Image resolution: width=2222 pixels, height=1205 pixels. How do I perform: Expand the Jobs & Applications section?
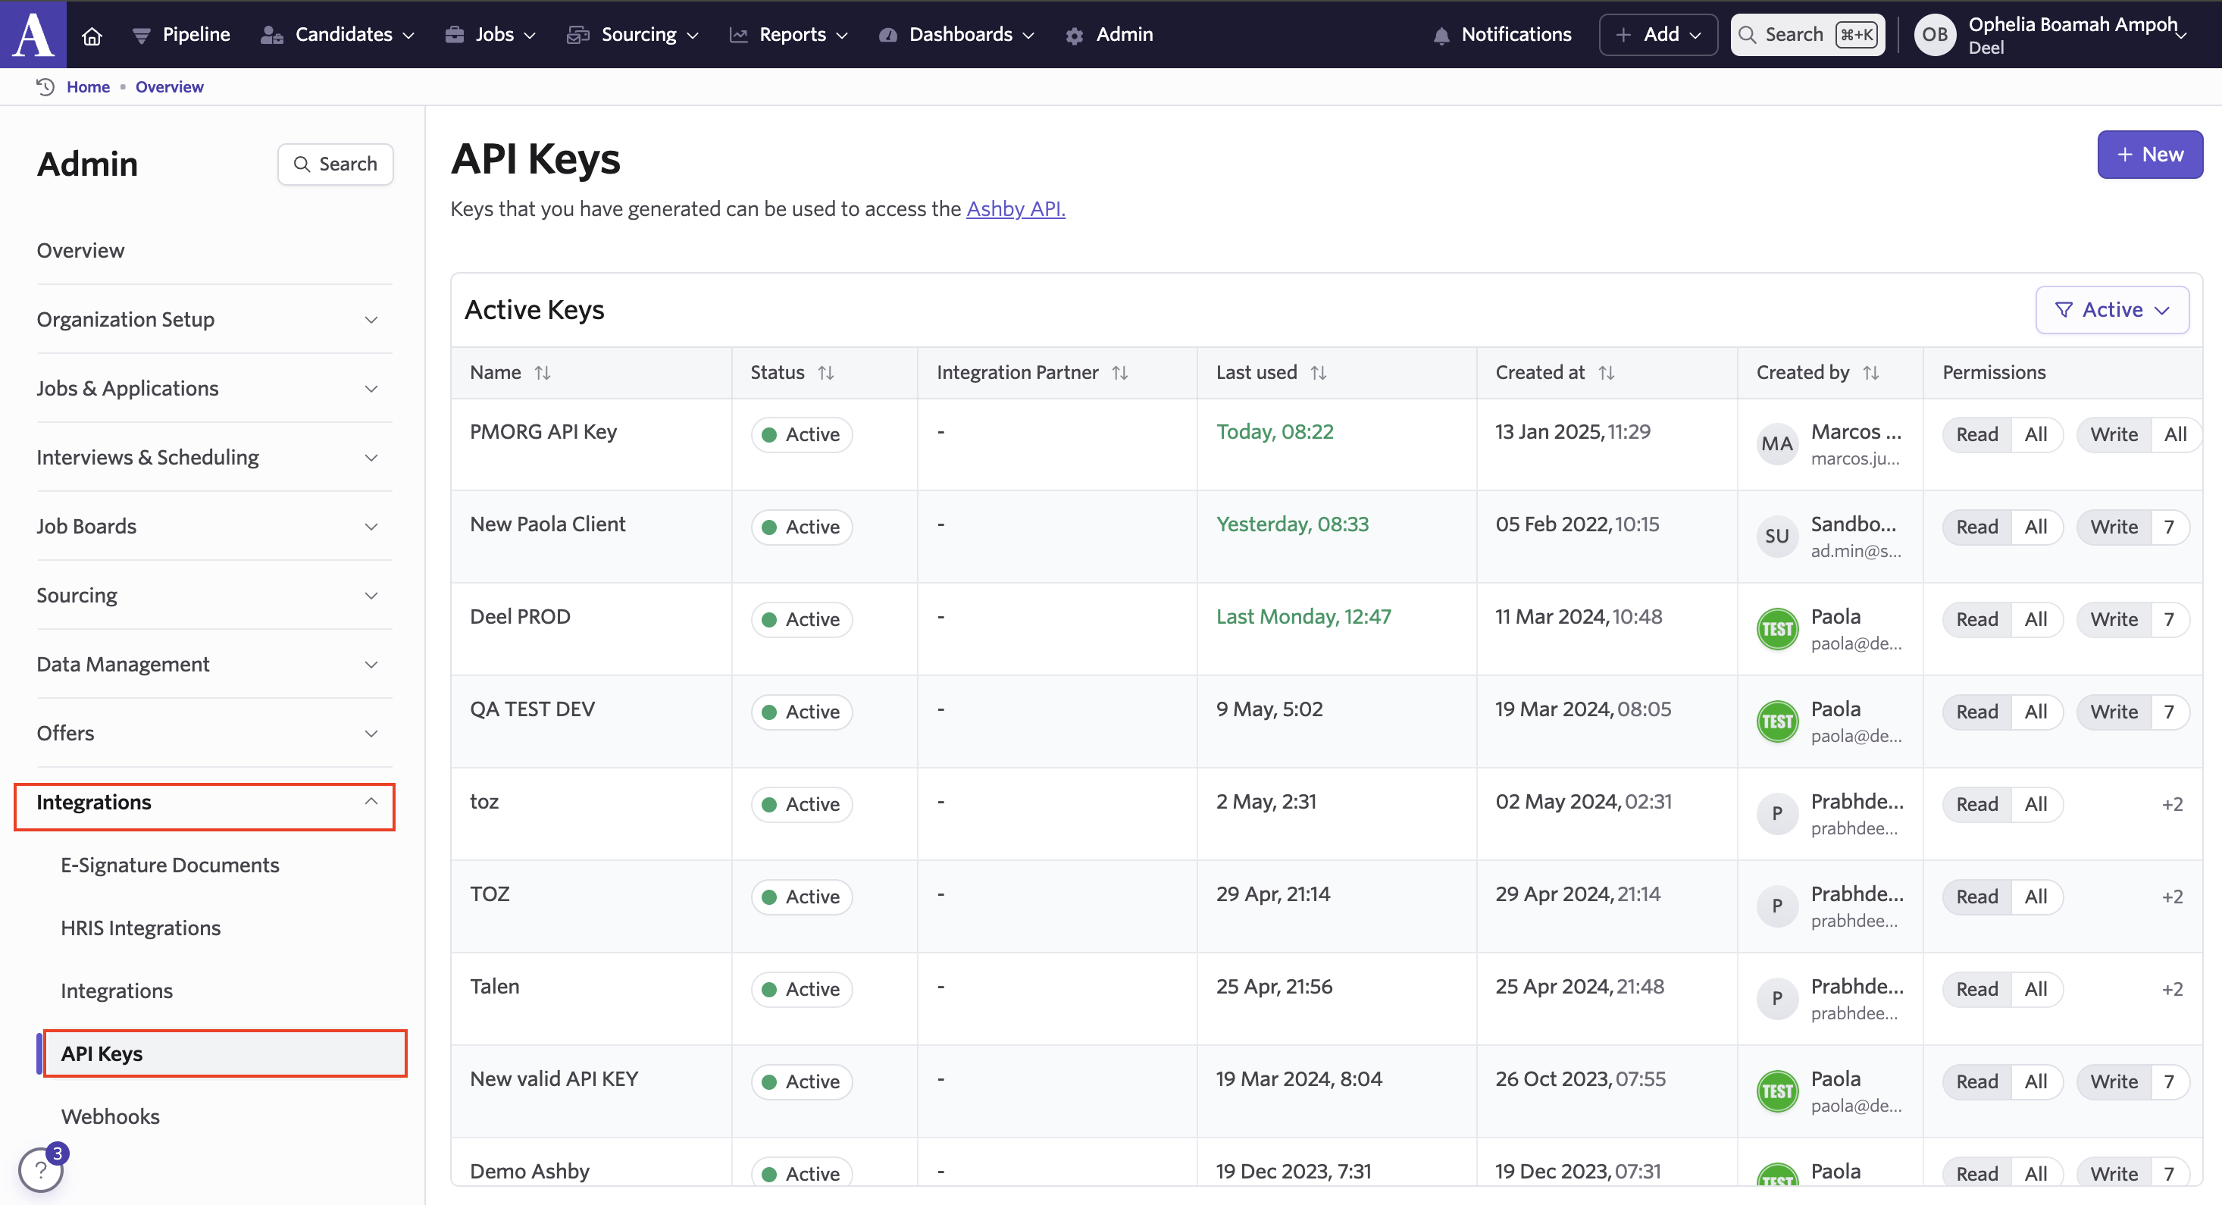214,388
